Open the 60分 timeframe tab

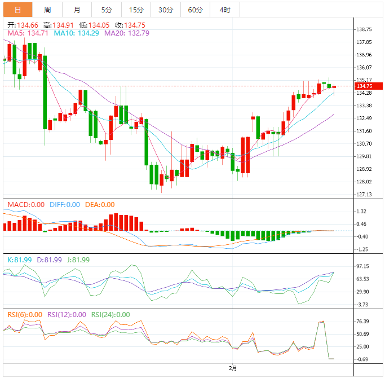tap(196, 10)
